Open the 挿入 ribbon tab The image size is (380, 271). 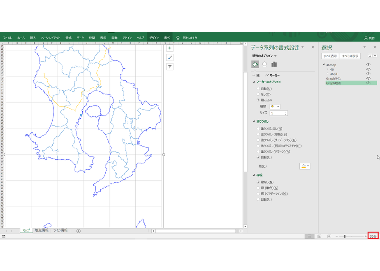(33, 38)
